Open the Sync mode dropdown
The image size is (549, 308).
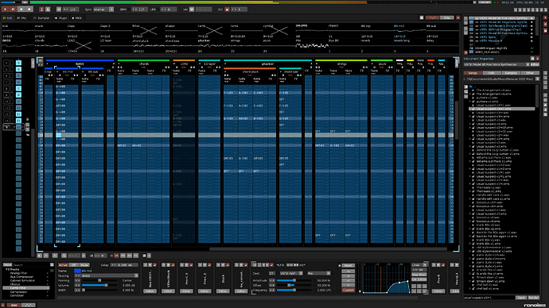coord(103,10)
